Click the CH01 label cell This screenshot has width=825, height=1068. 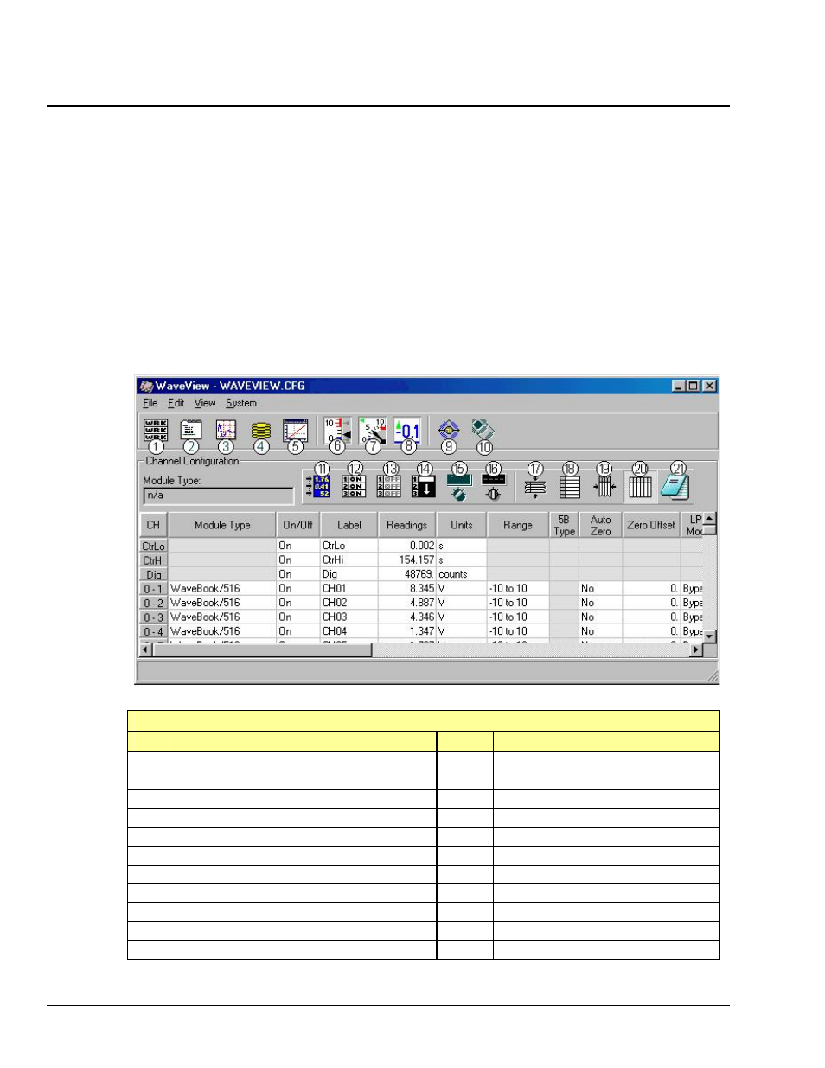click(x=349, y=589)
